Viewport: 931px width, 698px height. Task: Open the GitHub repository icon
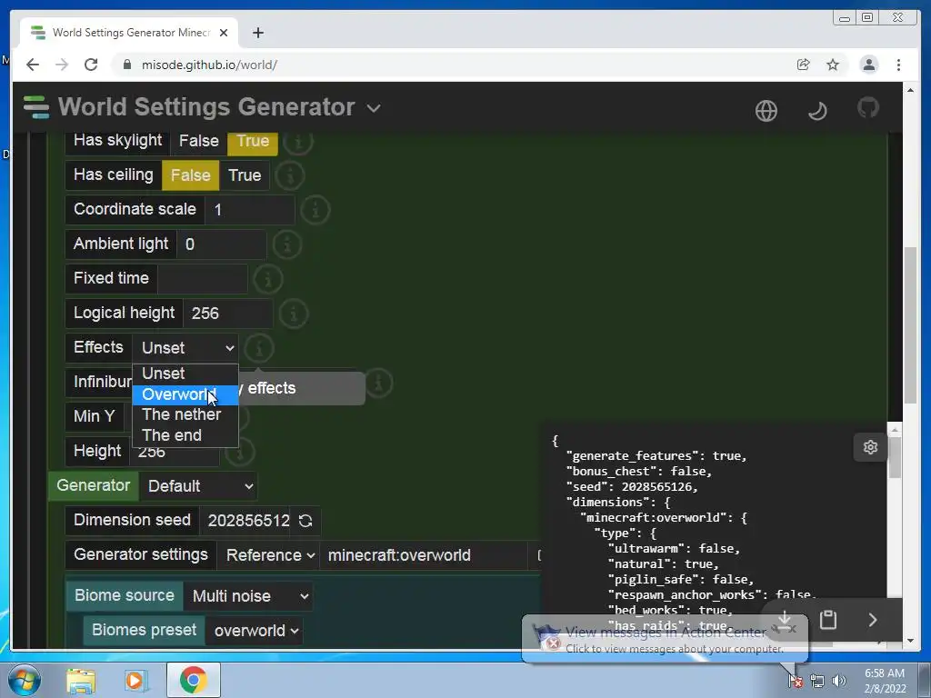click(867, 108)
